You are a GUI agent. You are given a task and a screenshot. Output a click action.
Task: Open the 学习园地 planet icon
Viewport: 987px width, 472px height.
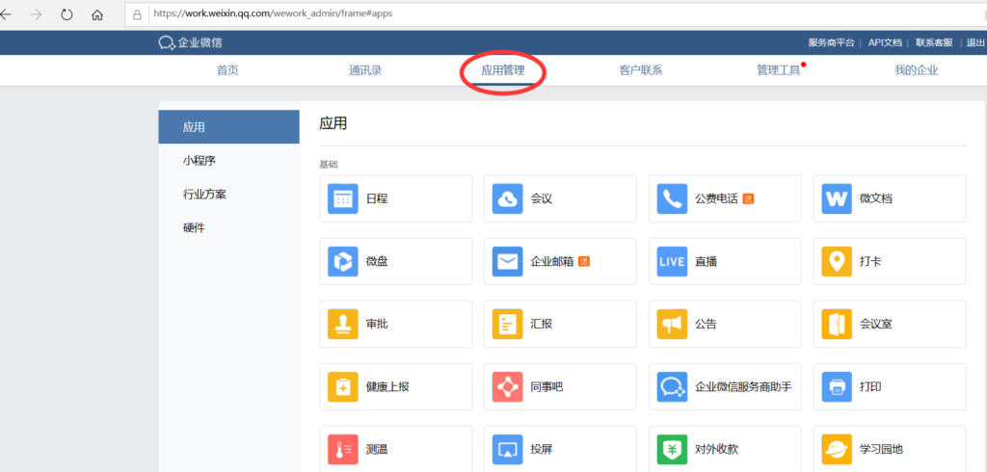coord(837,449)
